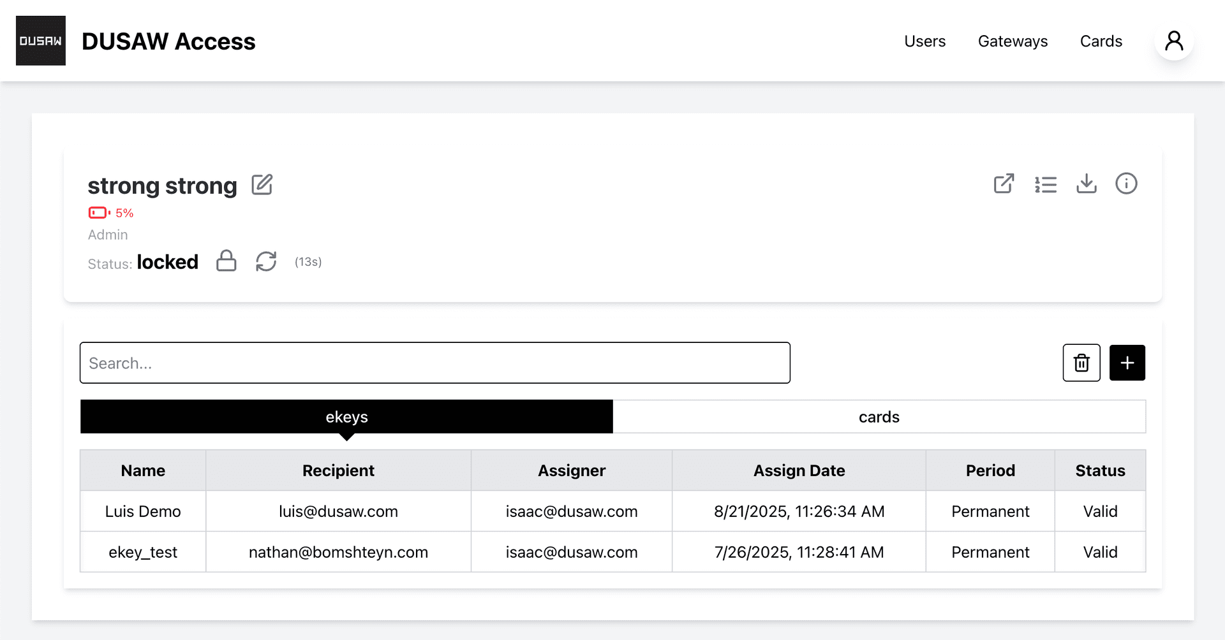Click the Assigner column header
Image resolution: width=1225 pixels, height=640 pixels.
(x=572, y=470)
